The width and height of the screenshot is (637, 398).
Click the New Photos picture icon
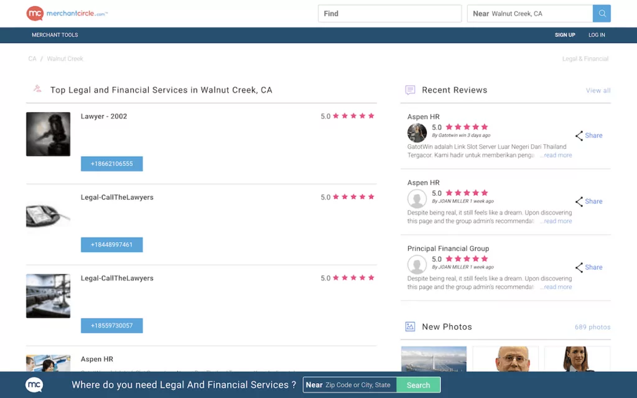pos(411,326)
